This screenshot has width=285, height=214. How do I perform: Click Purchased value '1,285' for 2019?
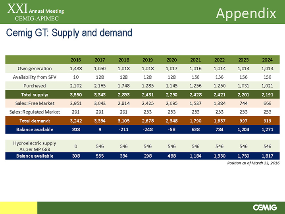click(x=148, y=86)
